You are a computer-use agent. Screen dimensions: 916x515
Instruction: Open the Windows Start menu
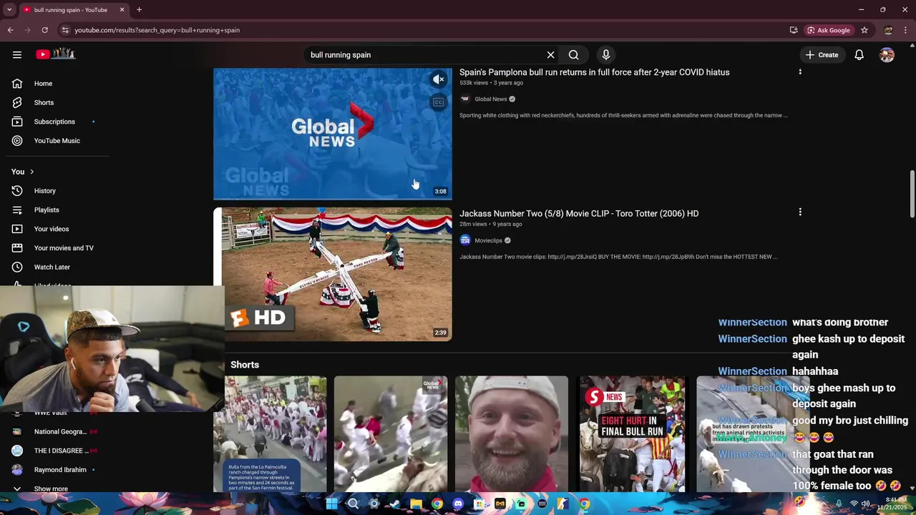click(331, 504)
